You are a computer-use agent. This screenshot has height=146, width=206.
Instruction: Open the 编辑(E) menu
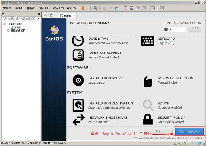tap(19, 8)
